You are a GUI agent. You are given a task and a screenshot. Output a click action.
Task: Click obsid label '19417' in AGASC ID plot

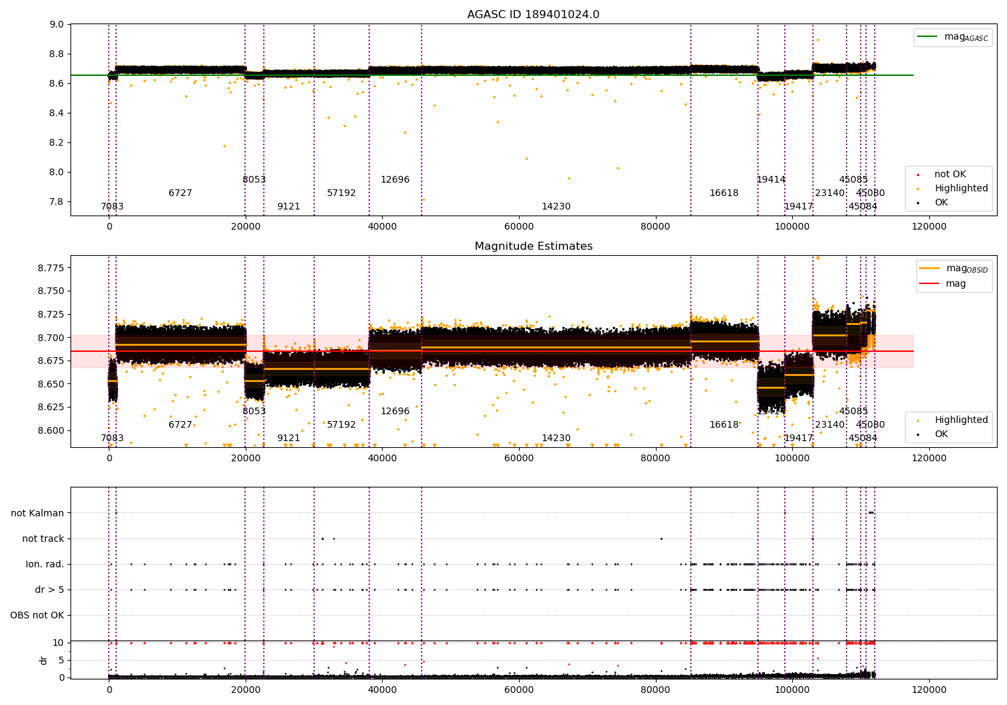(798, 207)
